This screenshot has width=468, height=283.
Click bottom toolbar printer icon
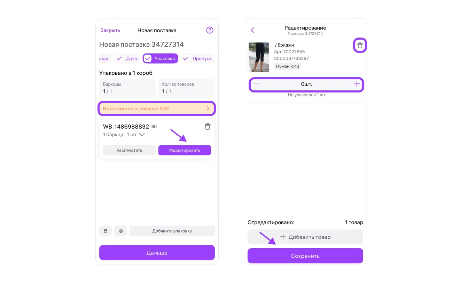click(121, 231)
